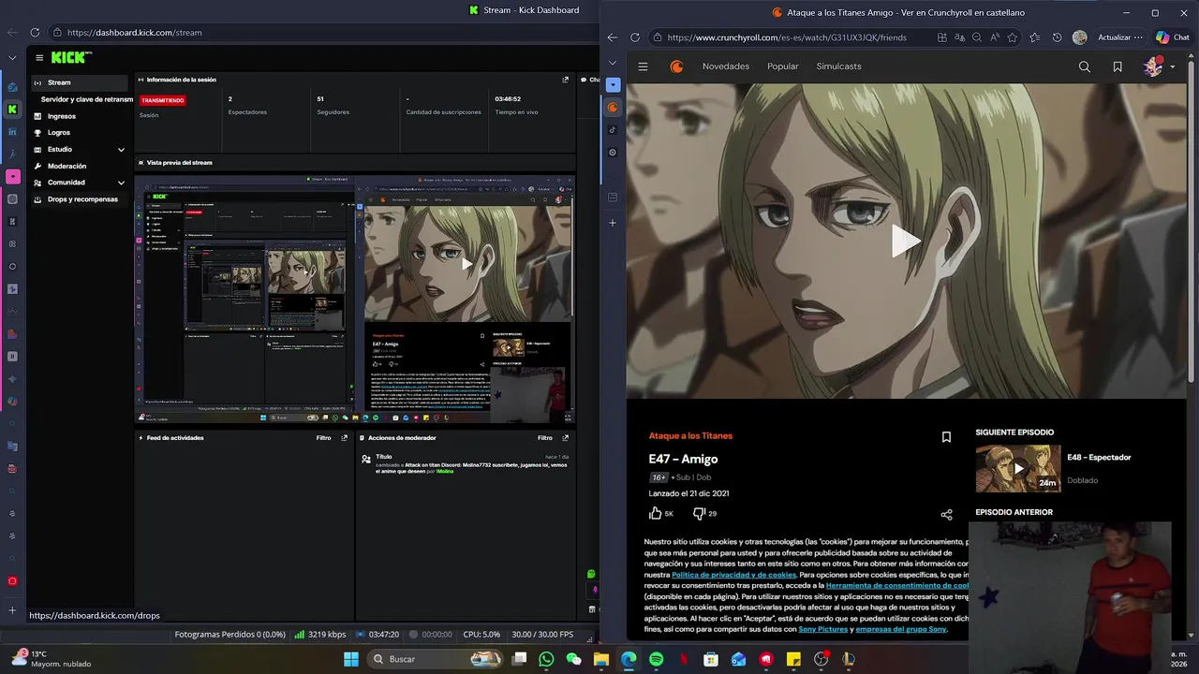This screenshot has width=1199, height=674.
Task: Expand the Comunidad submenu chevron
Action: click(121, 183)
